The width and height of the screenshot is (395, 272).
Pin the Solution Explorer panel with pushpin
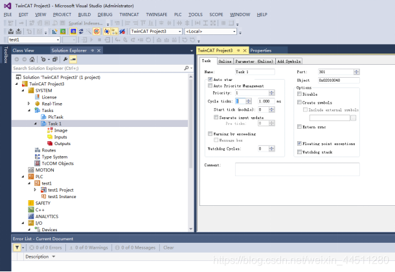click(93, 51)
